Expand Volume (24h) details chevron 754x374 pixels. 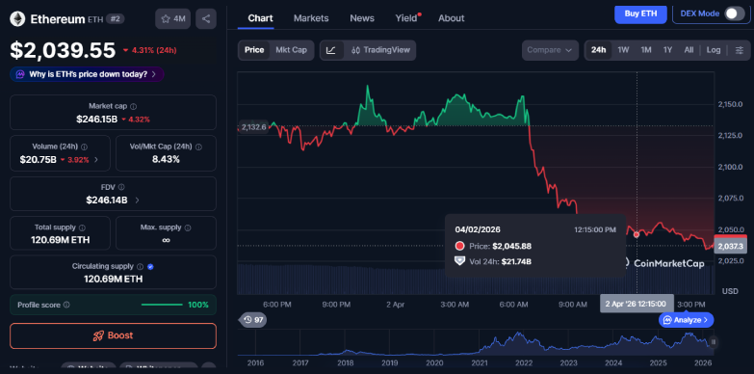point(95,159)
